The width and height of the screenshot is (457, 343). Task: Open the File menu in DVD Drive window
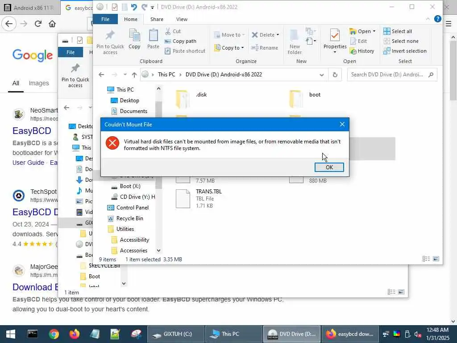tap(105, 19)
